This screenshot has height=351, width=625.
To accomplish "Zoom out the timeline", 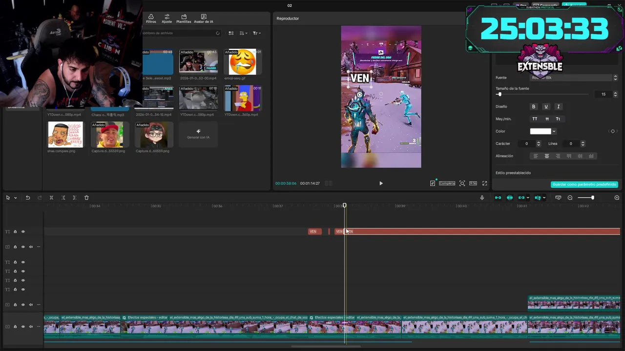I will click(570, 198).
